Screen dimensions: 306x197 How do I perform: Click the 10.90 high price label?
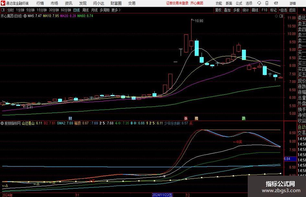click(199, 21)
